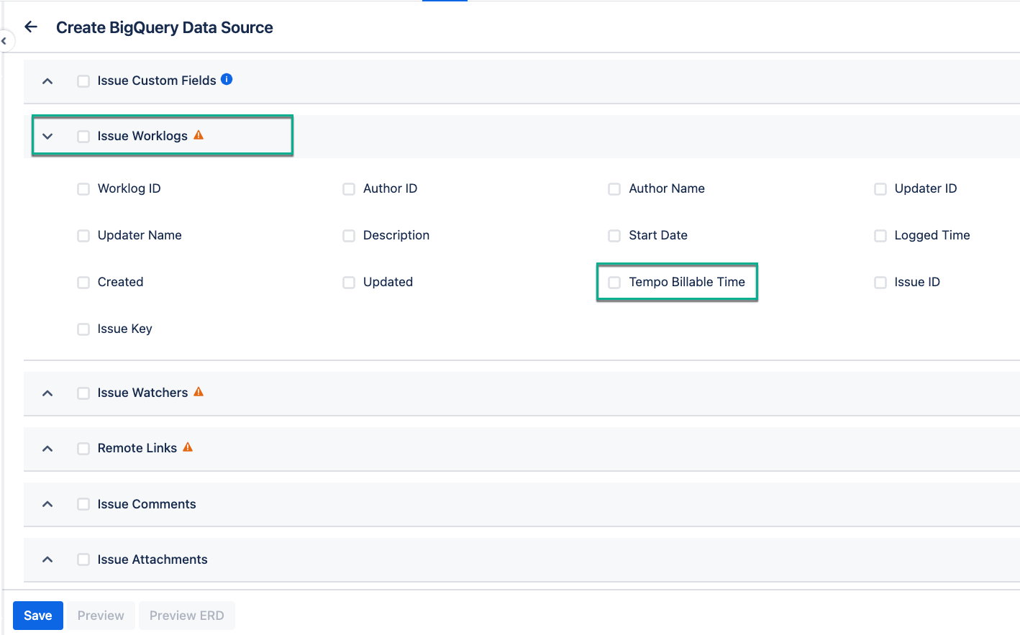Expand the Issue Attachments section
Image resolution: width=1020 pixels, height=635 pixels.
pos(47,559)
